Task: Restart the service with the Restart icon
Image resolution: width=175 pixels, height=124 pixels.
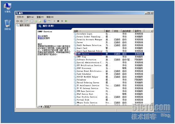Action: (x=66, y=21)
